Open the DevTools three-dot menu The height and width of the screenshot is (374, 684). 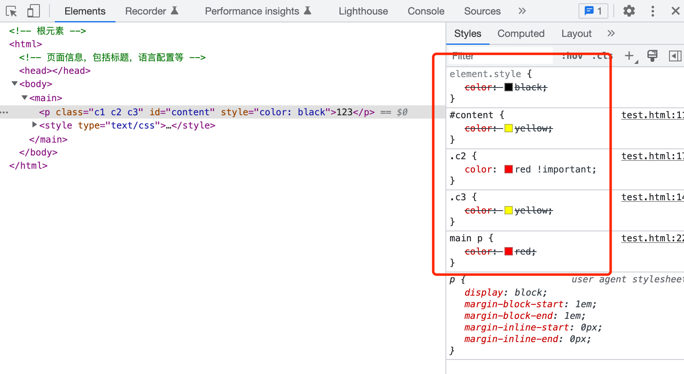[x=653, y=11]
